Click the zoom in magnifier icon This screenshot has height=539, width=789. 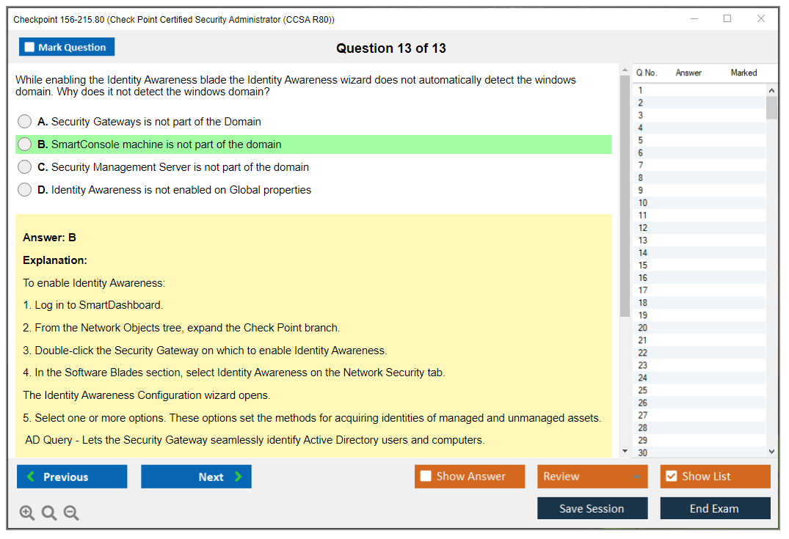coord(27,513)
